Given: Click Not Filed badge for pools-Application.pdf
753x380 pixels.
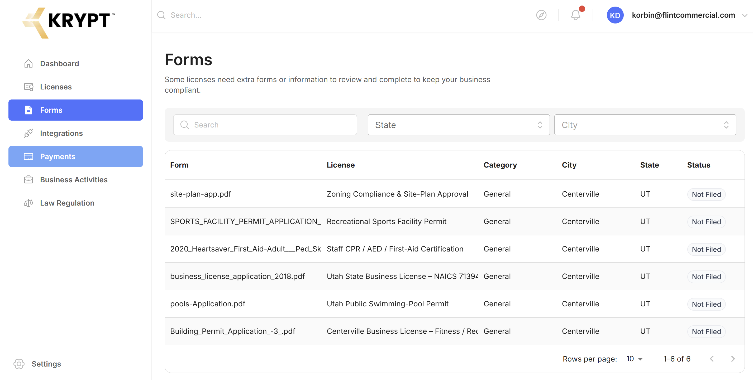Looking at the screenshot, I should click(x=706, y=304).
